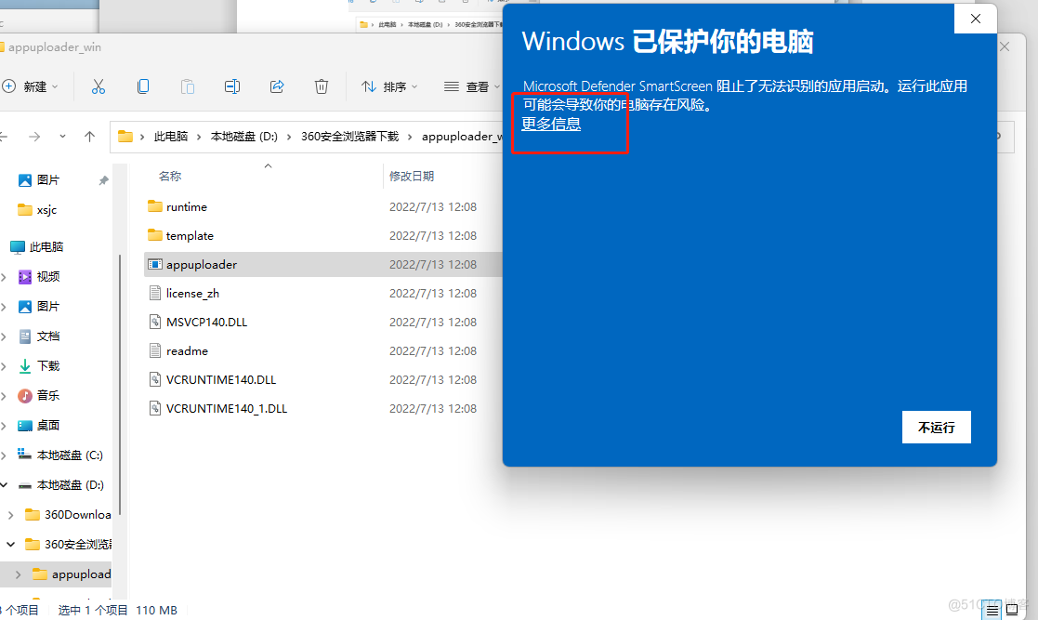Close the SmartScreen dialog with X
Screen dimensions: 1038x620
pos(975,19)
